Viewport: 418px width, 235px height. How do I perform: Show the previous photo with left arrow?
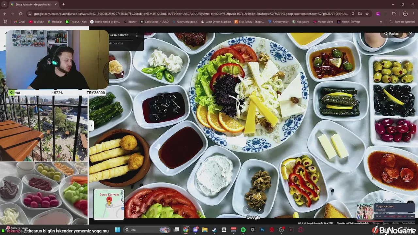(x=247, y=210)
